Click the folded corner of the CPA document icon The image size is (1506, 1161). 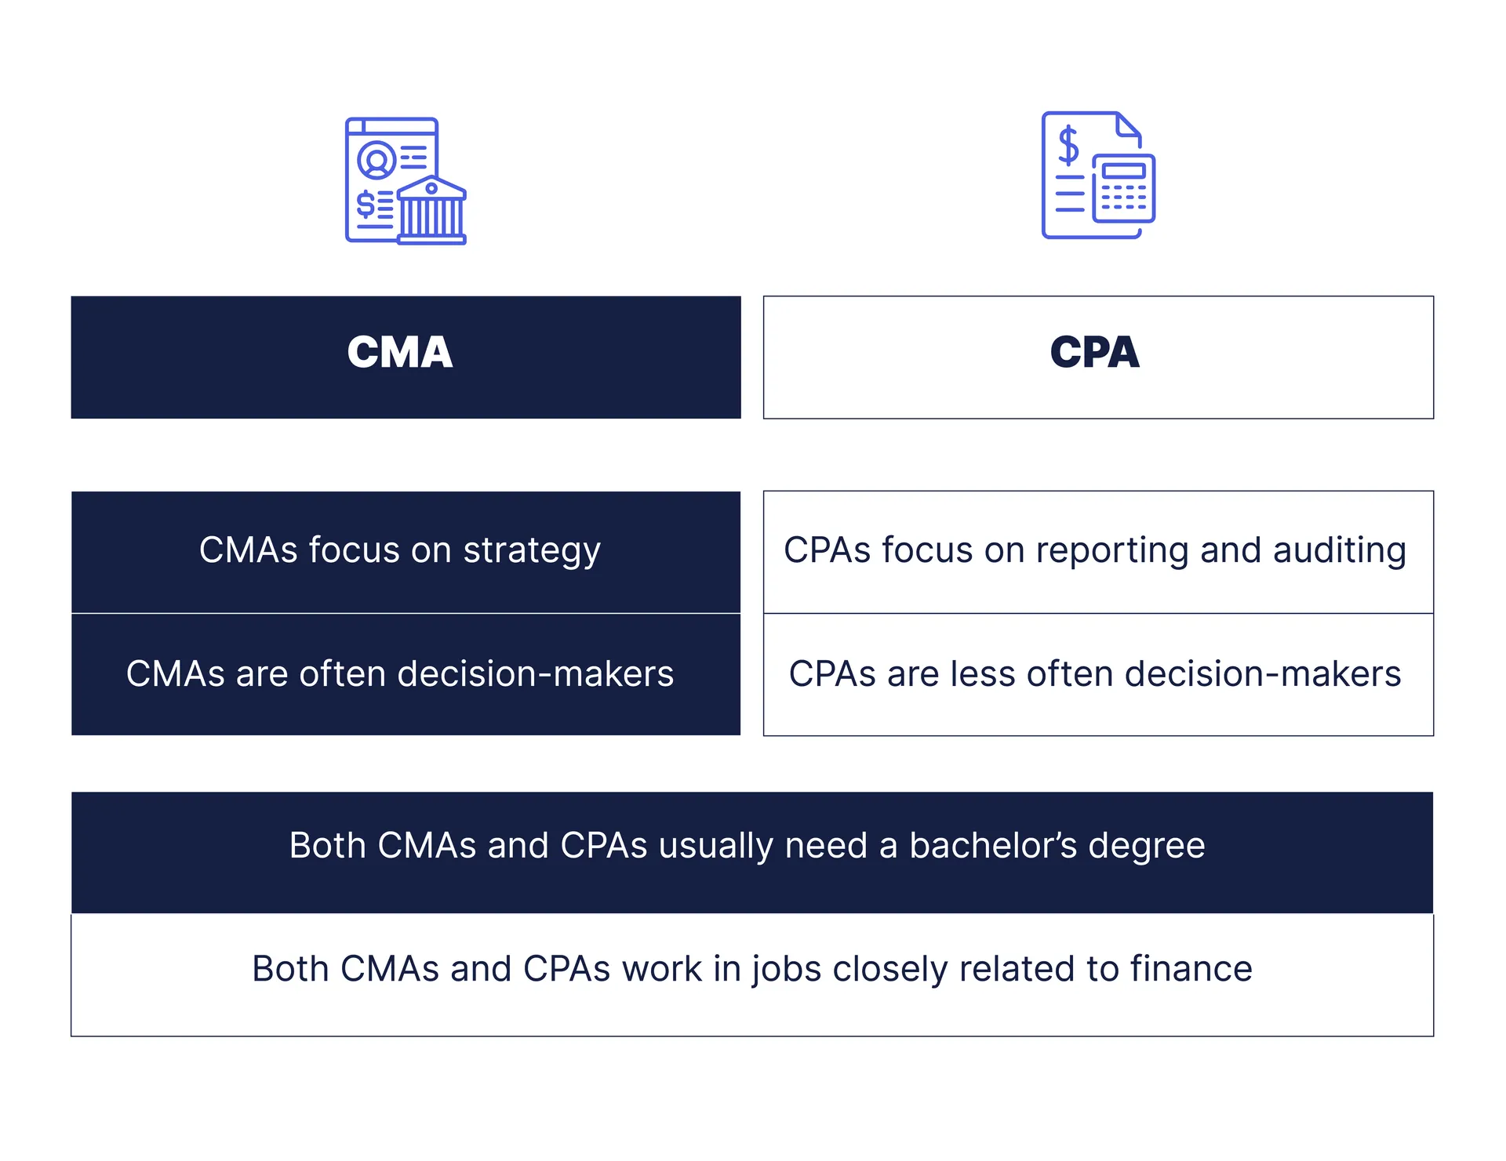pos(1128,127)
